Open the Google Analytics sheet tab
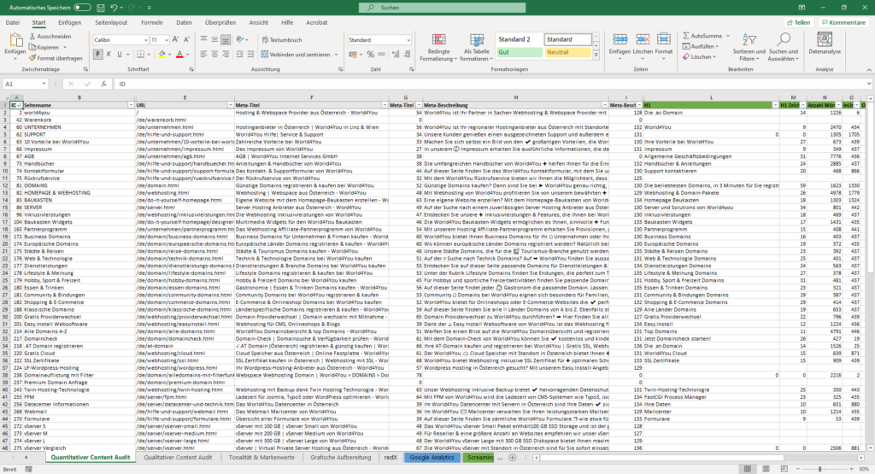 pyautogui.click(x=432, y=457)
